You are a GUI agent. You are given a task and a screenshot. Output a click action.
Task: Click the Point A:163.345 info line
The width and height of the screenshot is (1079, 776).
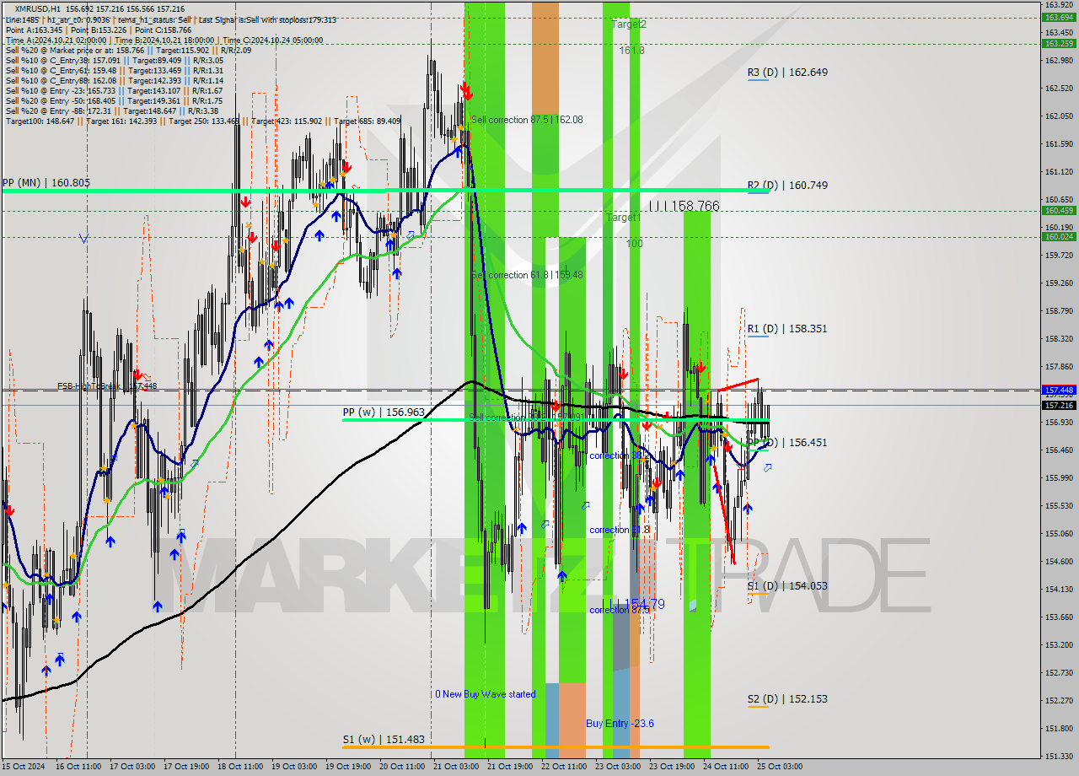click(99, 30)
